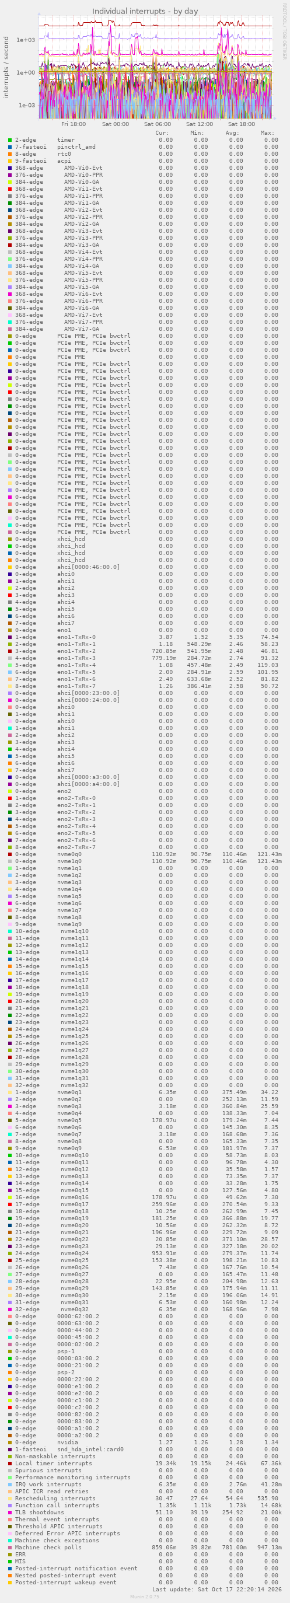The height and width of the screenshot is (1603, 290).
Task: Select the "nvme0q32" legend entry
Action: [x=75, y=1309]
